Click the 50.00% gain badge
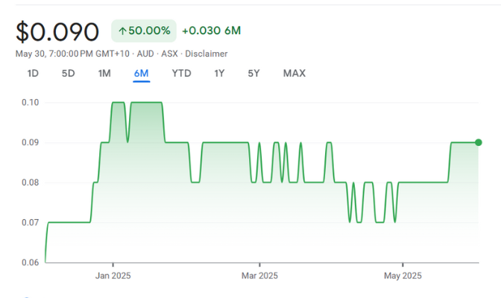 coord(144,31)
